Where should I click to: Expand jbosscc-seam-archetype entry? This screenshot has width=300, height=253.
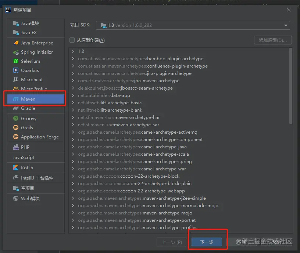pos(73,88)
